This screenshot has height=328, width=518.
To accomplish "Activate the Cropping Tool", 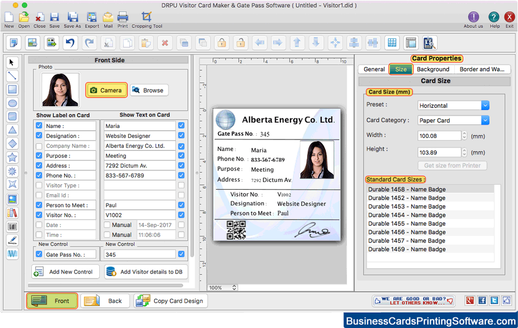I will tap(147, 17).
